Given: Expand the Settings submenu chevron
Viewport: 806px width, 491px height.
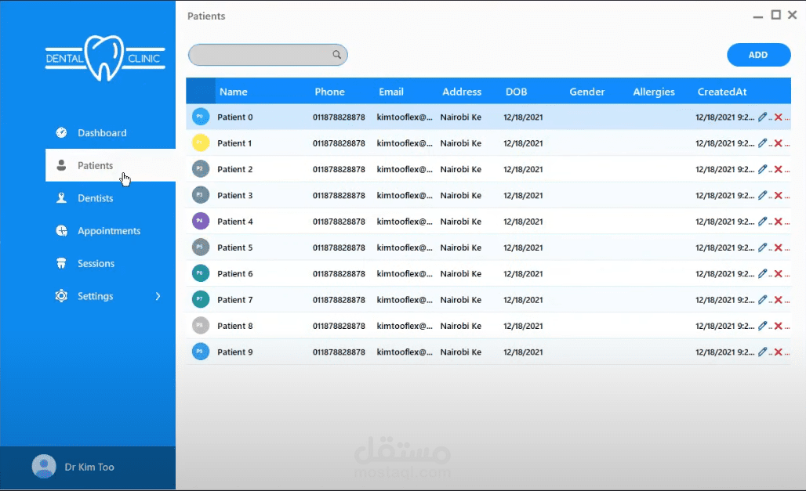Looking at the screenshot, I should click(158, 296).
